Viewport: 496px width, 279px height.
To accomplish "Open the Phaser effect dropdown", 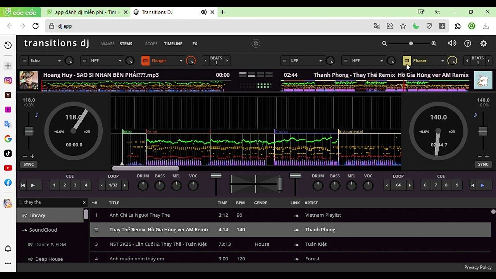I will pyautogui.click(x=442, y=61).
